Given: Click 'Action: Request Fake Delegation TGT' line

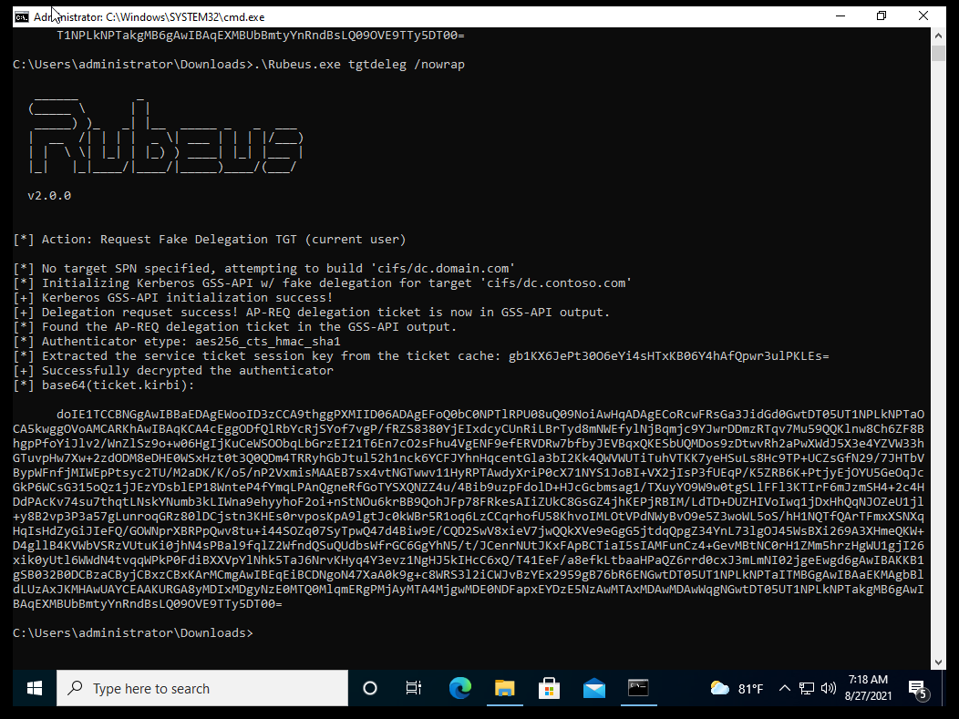Looking at the screenshot, I should click(209, 239).
